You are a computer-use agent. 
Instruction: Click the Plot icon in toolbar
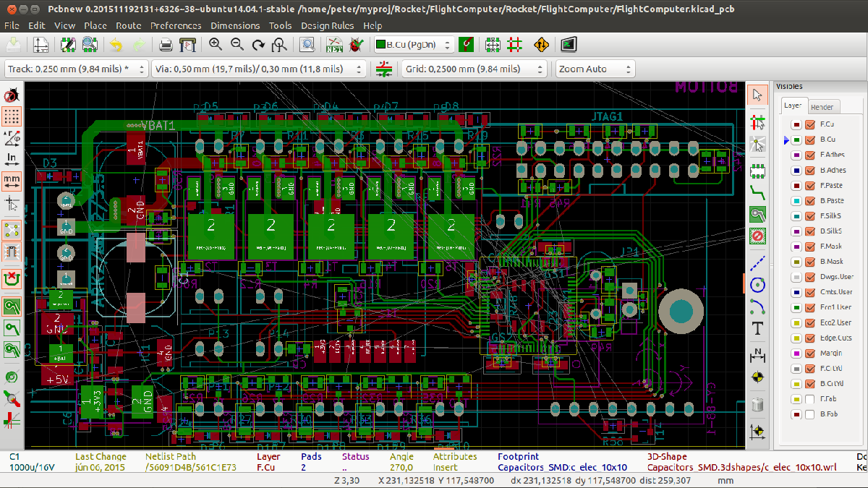coord(187,45)
